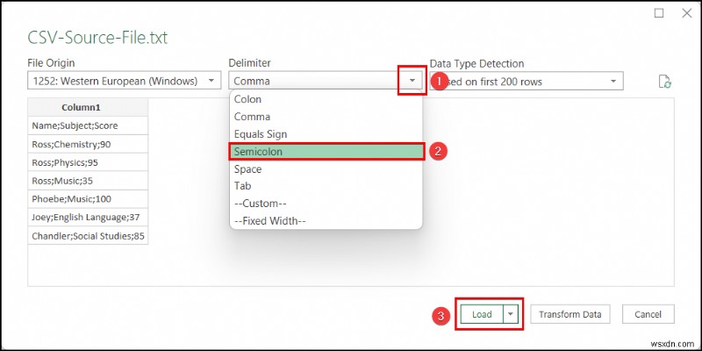Select the Ross;Chemistry;90 preview row

click(88, 144)
